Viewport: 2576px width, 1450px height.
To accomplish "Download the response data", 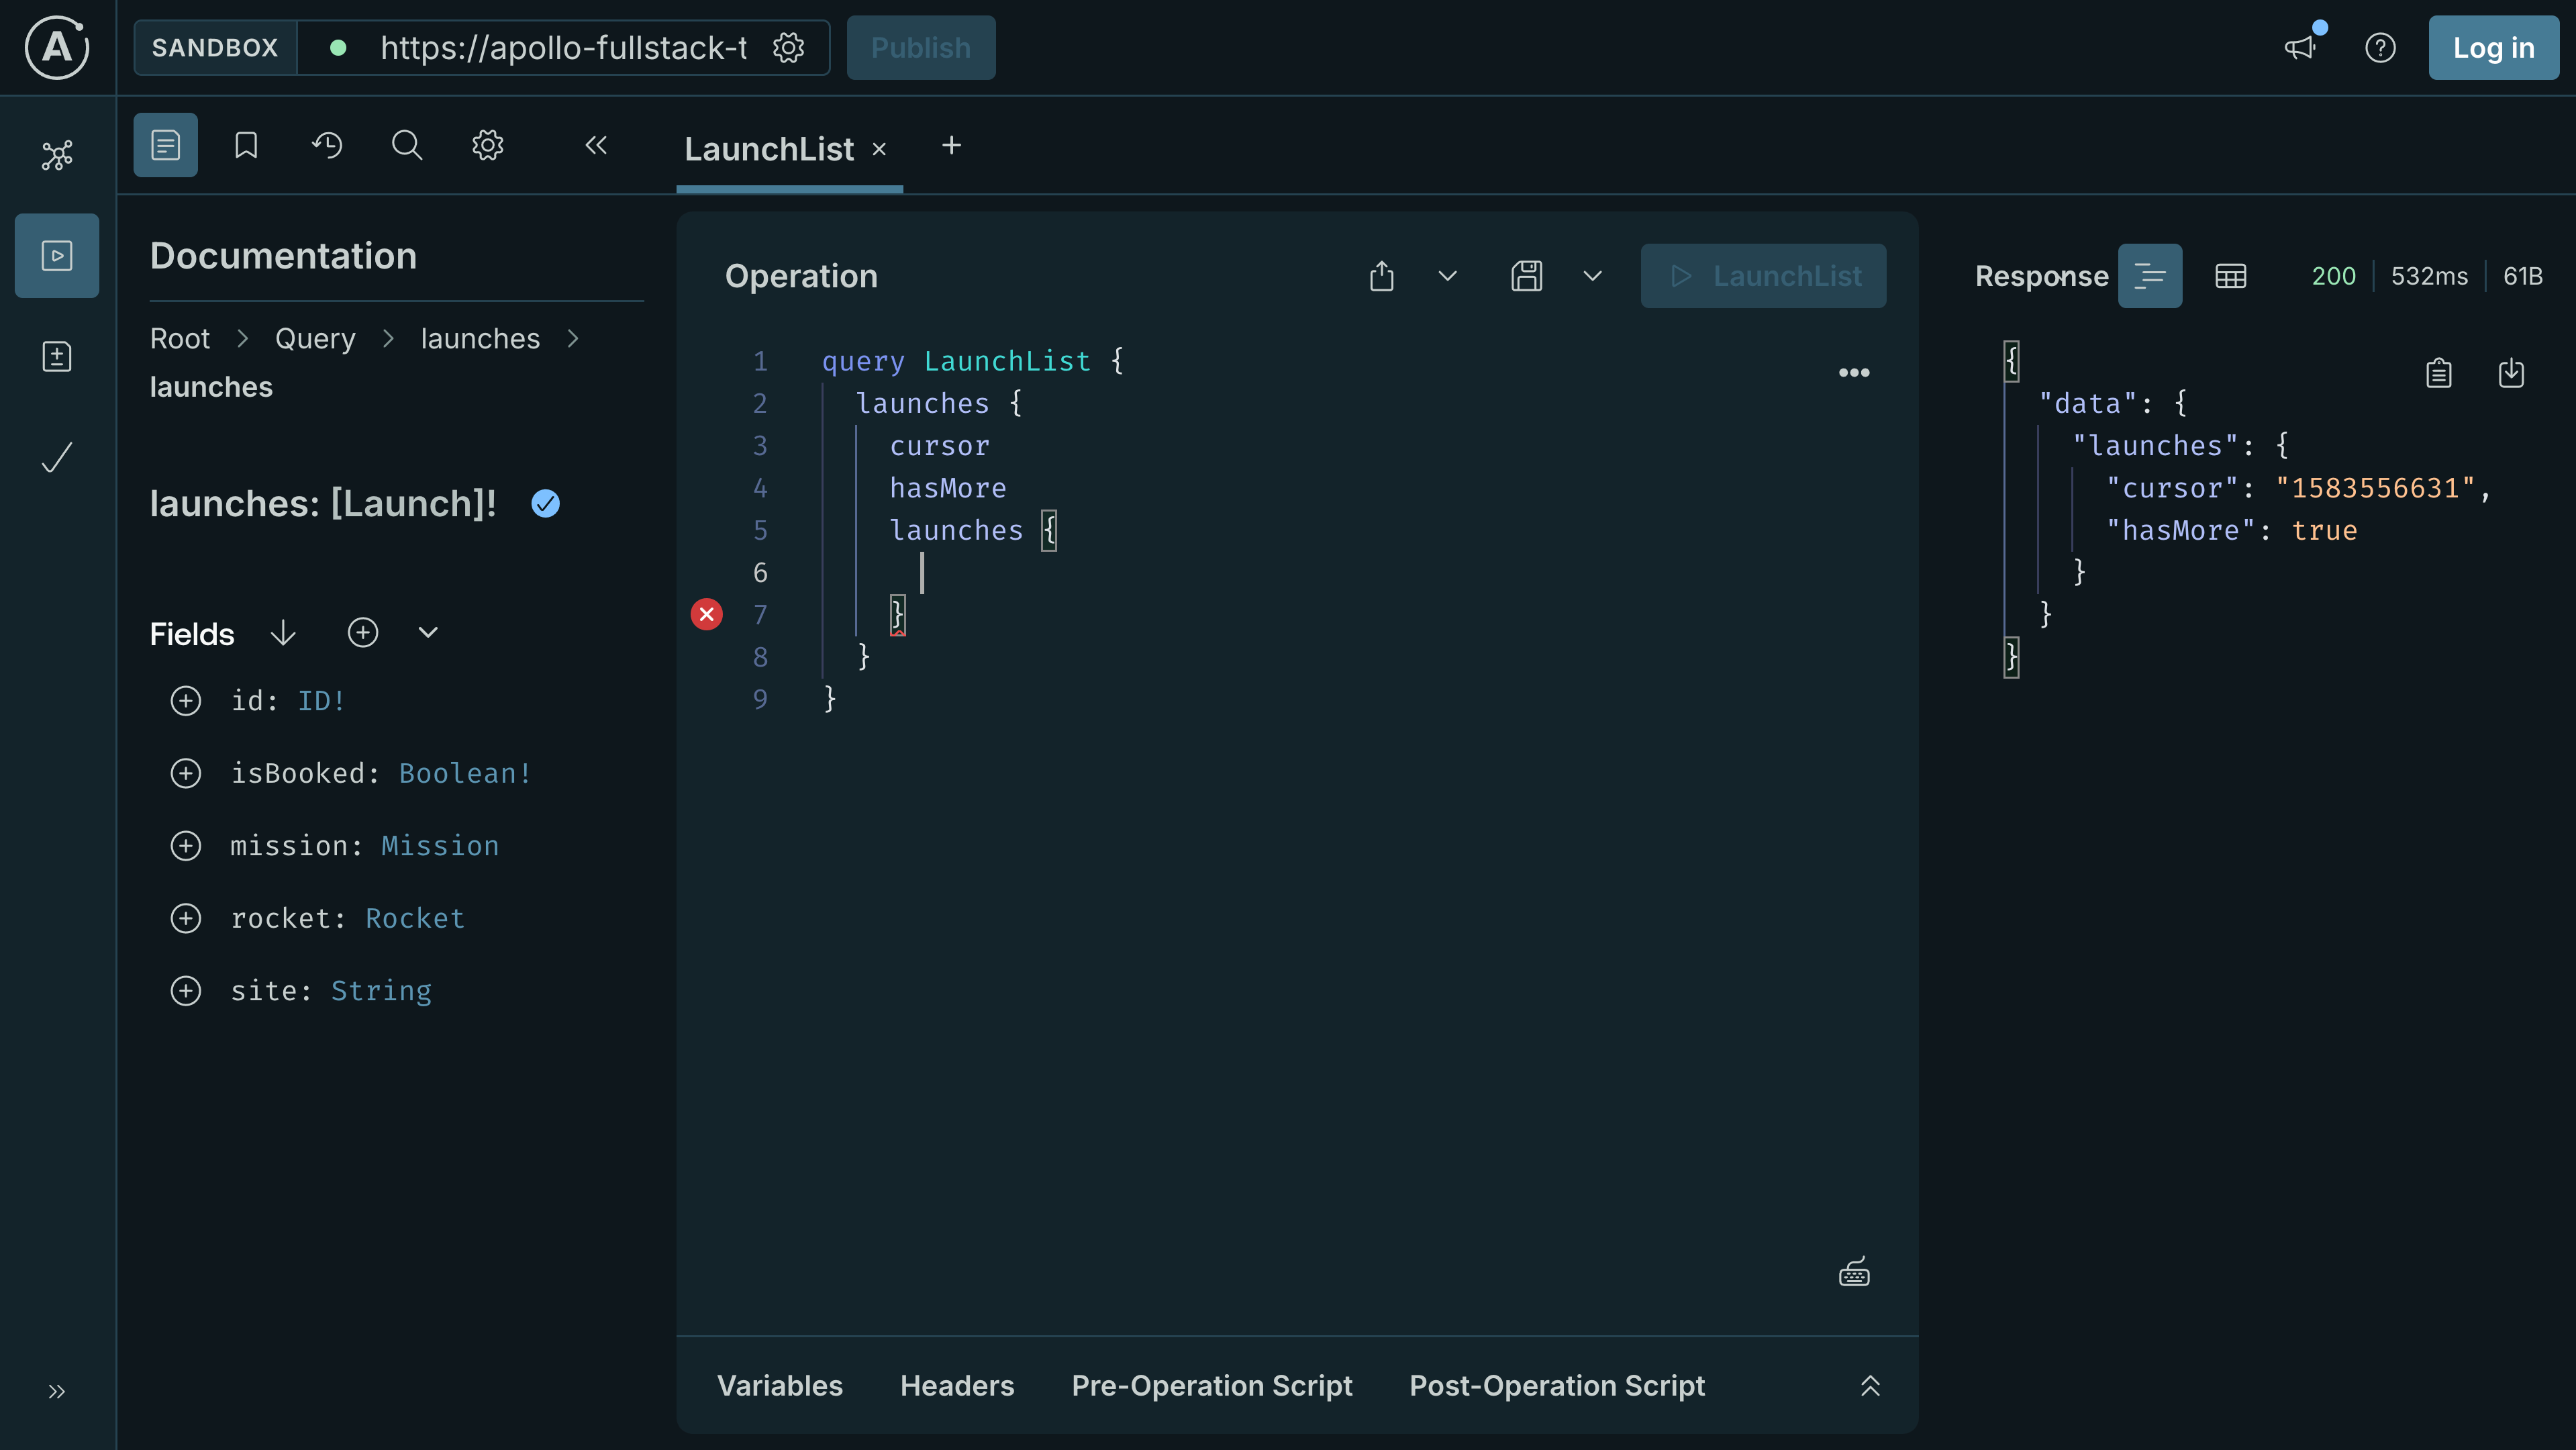I will (2513, 373).
